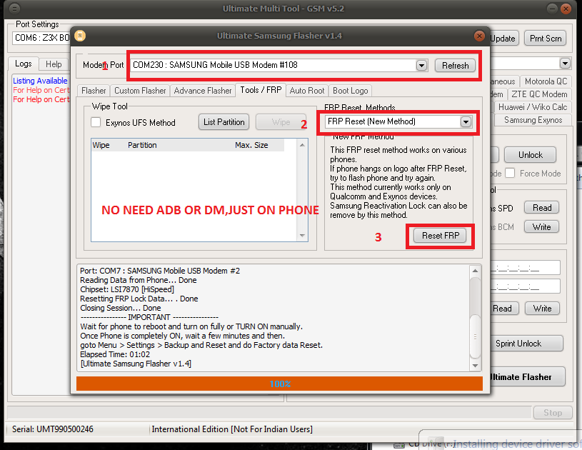Click partition list scroll down arrow

(x=302, y=236)
